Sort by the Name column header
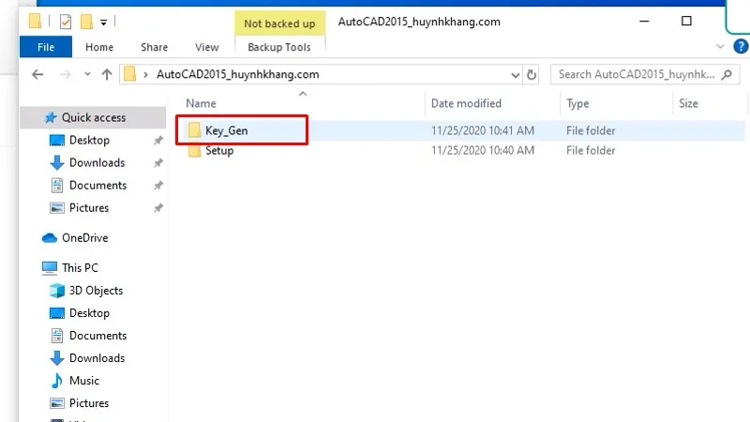This screenshot has width=750, height=422. [202, 103]
